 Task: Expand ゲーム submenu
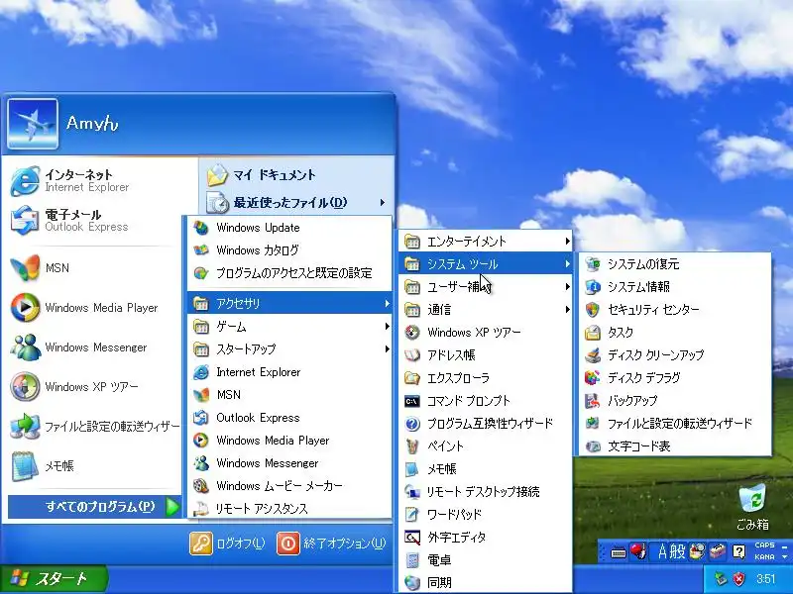(289, 327)
